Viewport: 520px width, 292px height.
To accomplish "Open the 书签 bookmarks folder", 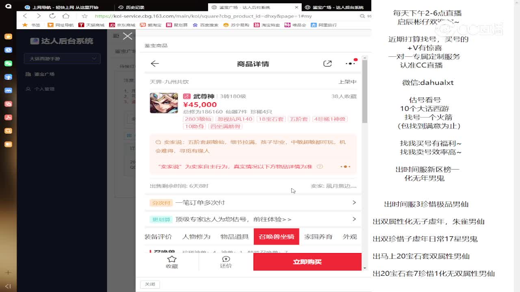I will pos(31,25).
